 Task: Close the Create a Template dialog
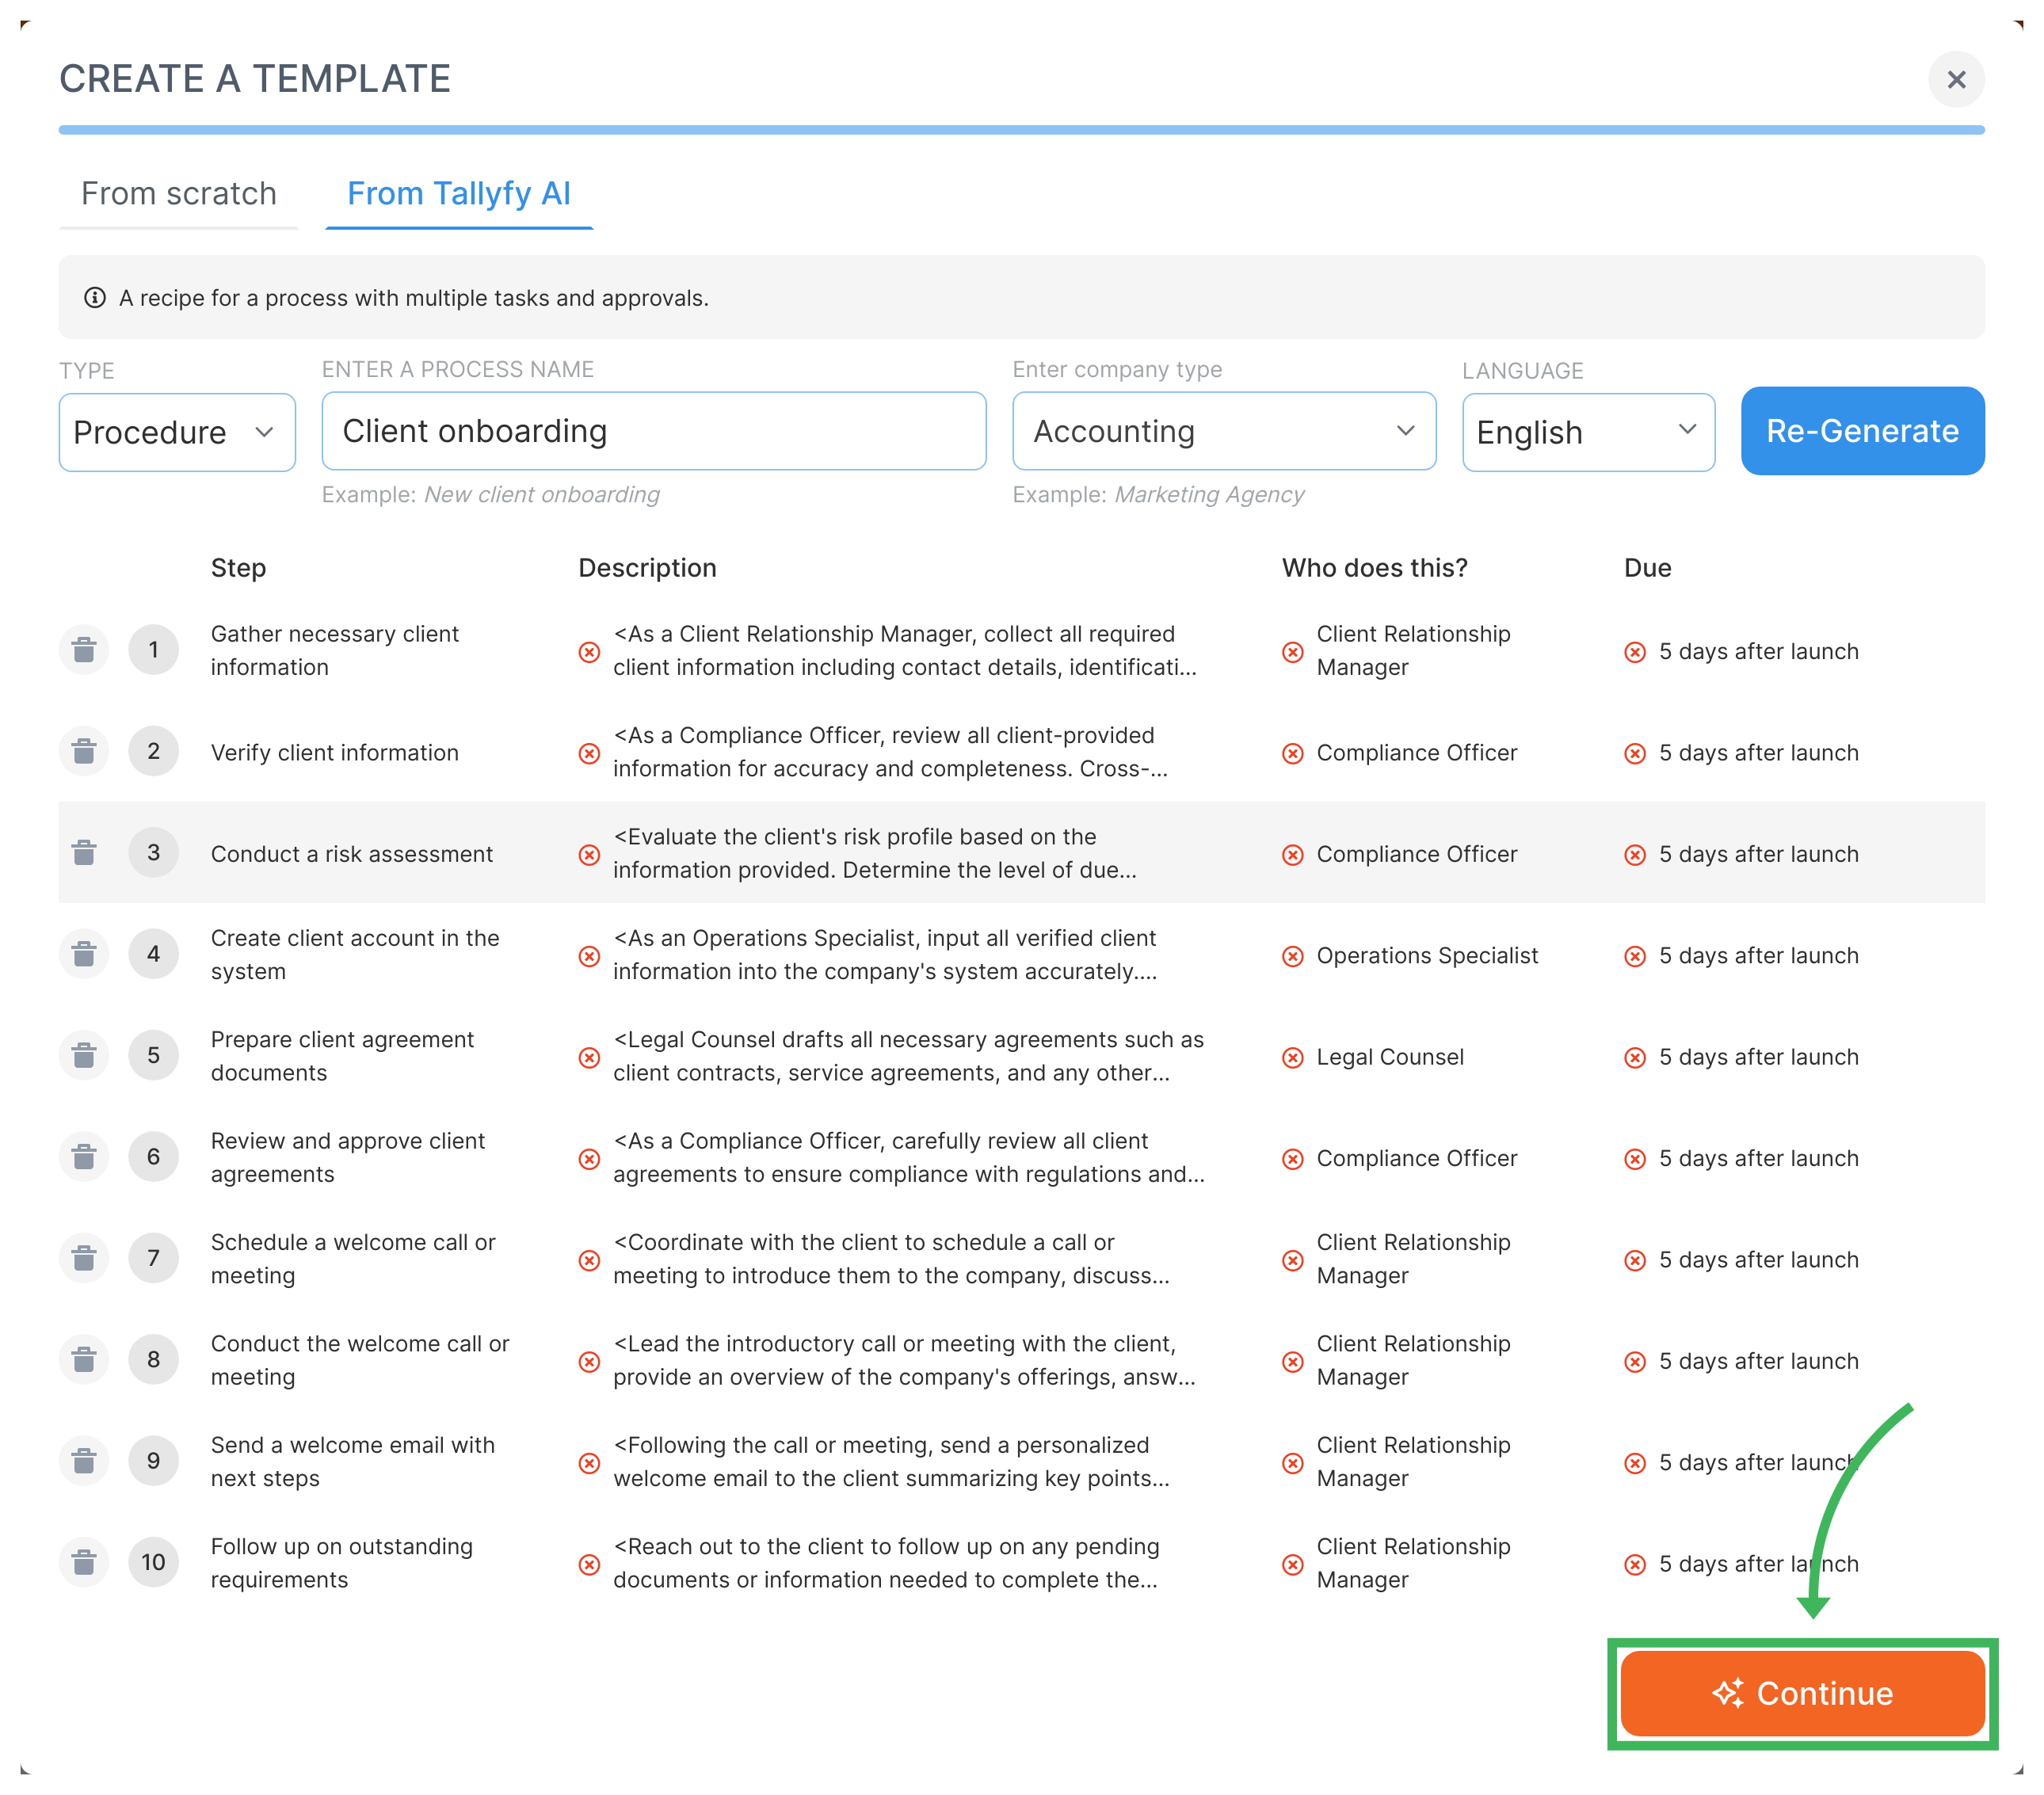[1957, 79]
